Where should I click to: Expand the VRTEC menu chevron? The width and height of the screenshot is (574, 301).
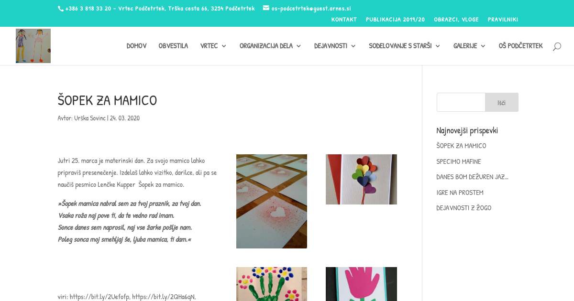coord(224,46)
